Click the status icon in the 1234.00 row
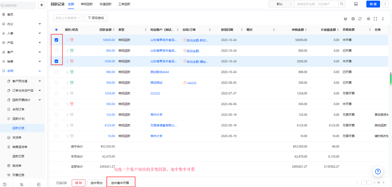Image resolution: width=392 pixels, height=187 pixels. click(72, 93)
